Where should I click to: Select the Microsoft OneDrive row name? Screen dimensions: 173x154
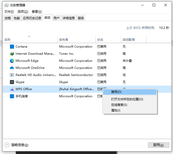pyautogui.click(x=30, y=68)
